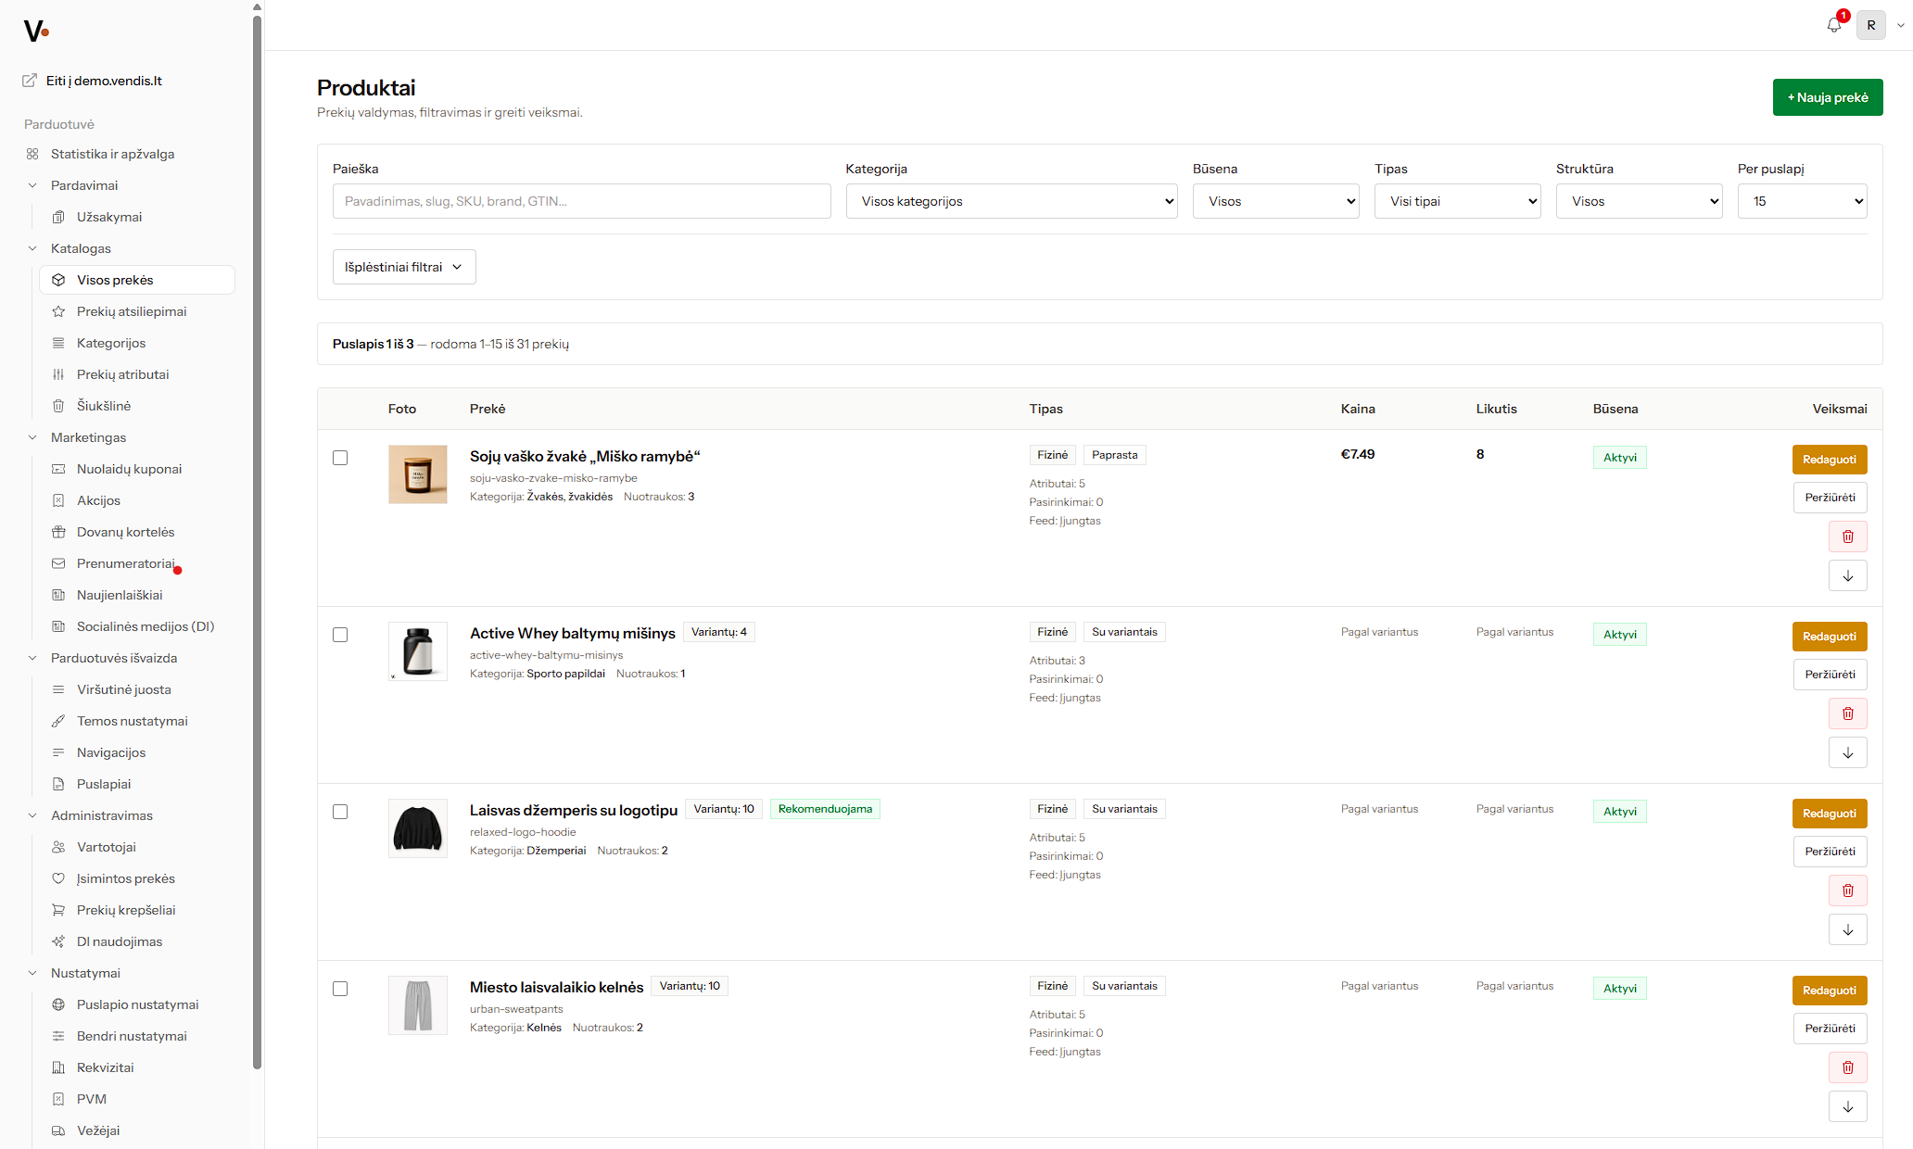The width and height of the screenshot is (1913, 1149).
Task: Expand Išplėstiniai filtrai advanced filters
Action: pyautogui.click(x=404, y=267)
